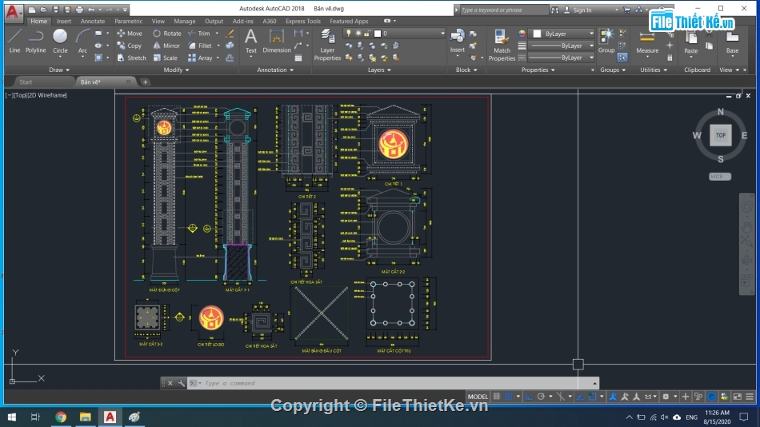Open the Parametric ribbon tab
The image size is (760, 427).
129,21
